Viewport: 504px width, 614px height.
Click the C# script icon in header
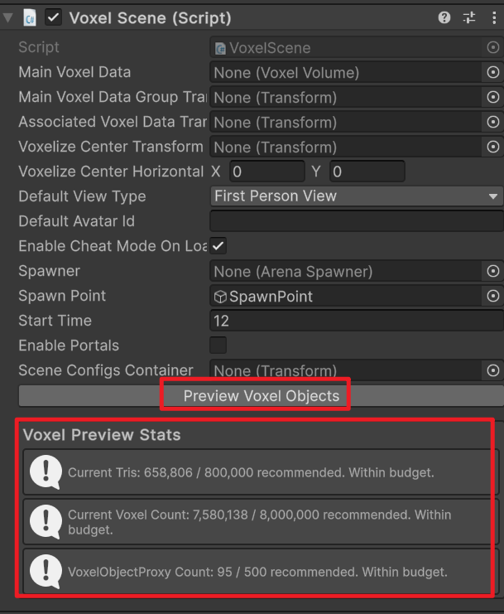30,18
